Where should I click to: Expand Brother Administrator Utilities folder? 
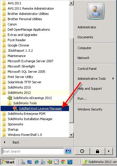pos(35,14)
